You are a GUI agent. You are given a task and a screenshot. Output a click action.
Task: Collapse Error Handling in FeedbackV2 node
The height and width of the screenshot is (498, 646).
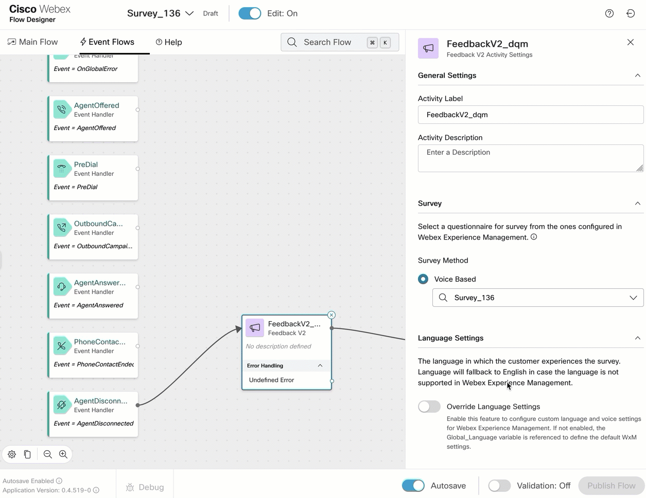320,365
